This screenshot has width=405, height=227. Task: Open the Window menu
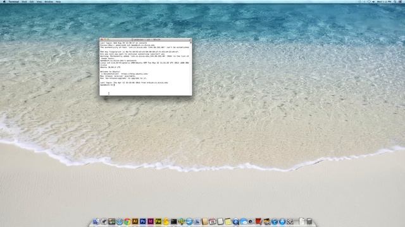point(49,1)
